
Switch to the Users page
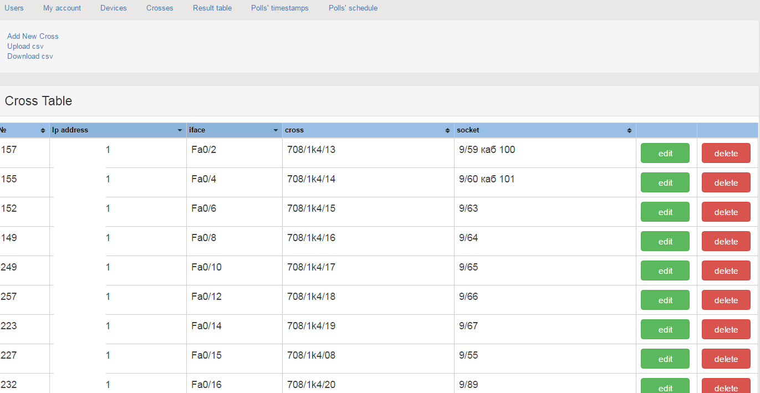[14, 8]
